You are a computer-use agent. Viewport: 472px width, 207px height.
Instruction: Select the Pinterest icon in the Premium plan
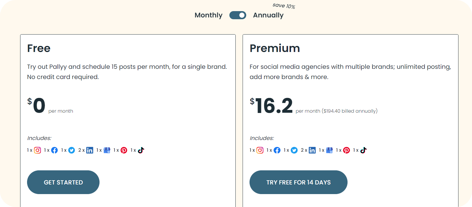(x=346, y=150)
